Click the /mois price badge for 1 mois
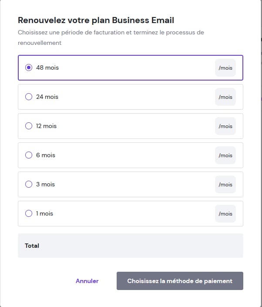Image resolution: width=262 pixels, height=307 pixels. point(225,214)
